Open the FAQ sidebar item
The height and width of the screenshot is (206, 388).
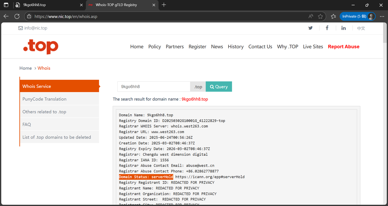tap(59, 124)
